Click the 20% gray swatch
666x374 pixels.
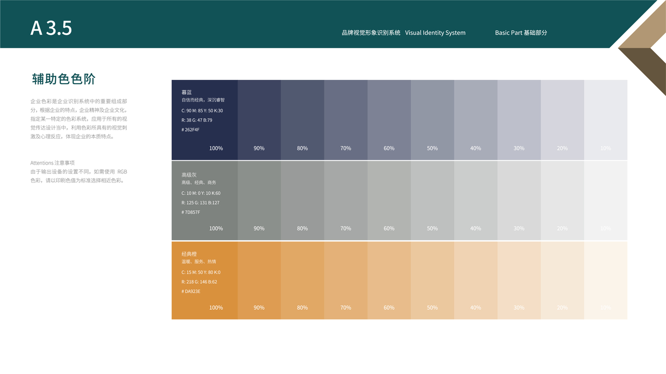pyautogui.click(x=562, y=201)
